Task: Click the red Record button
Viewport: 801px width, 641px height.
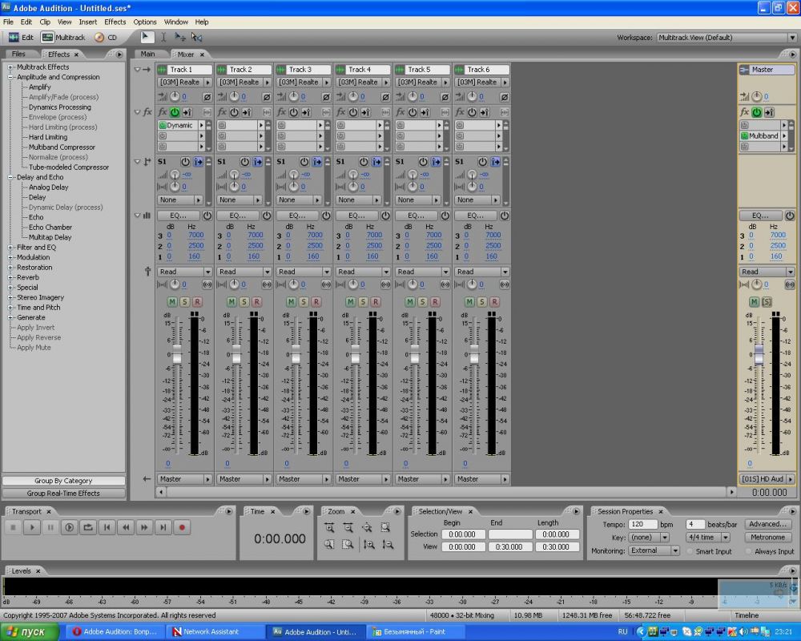Action: coord(182,527)
